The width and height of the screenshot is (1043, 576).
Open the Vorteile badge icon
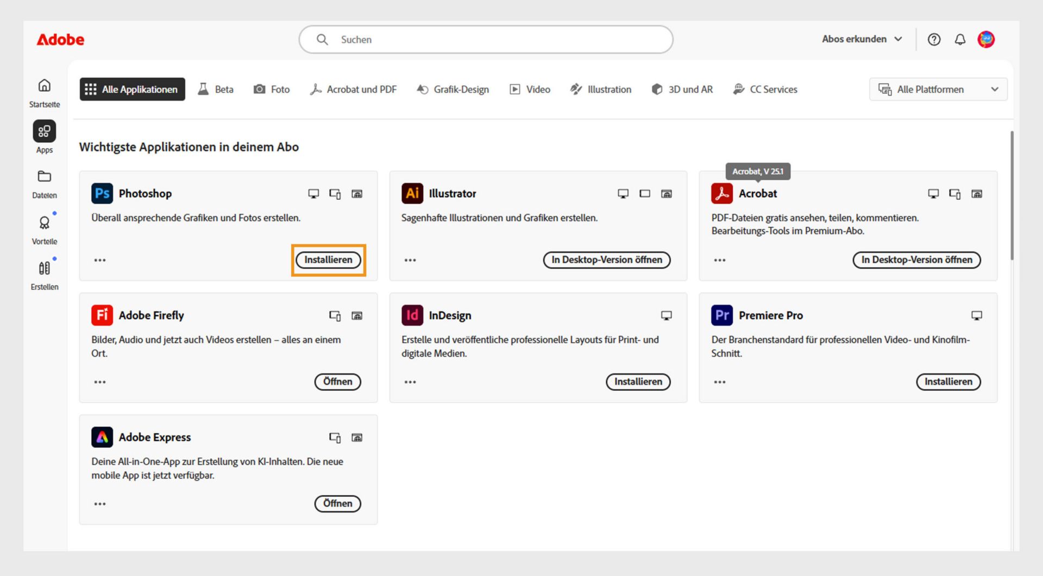coord(45,223)
